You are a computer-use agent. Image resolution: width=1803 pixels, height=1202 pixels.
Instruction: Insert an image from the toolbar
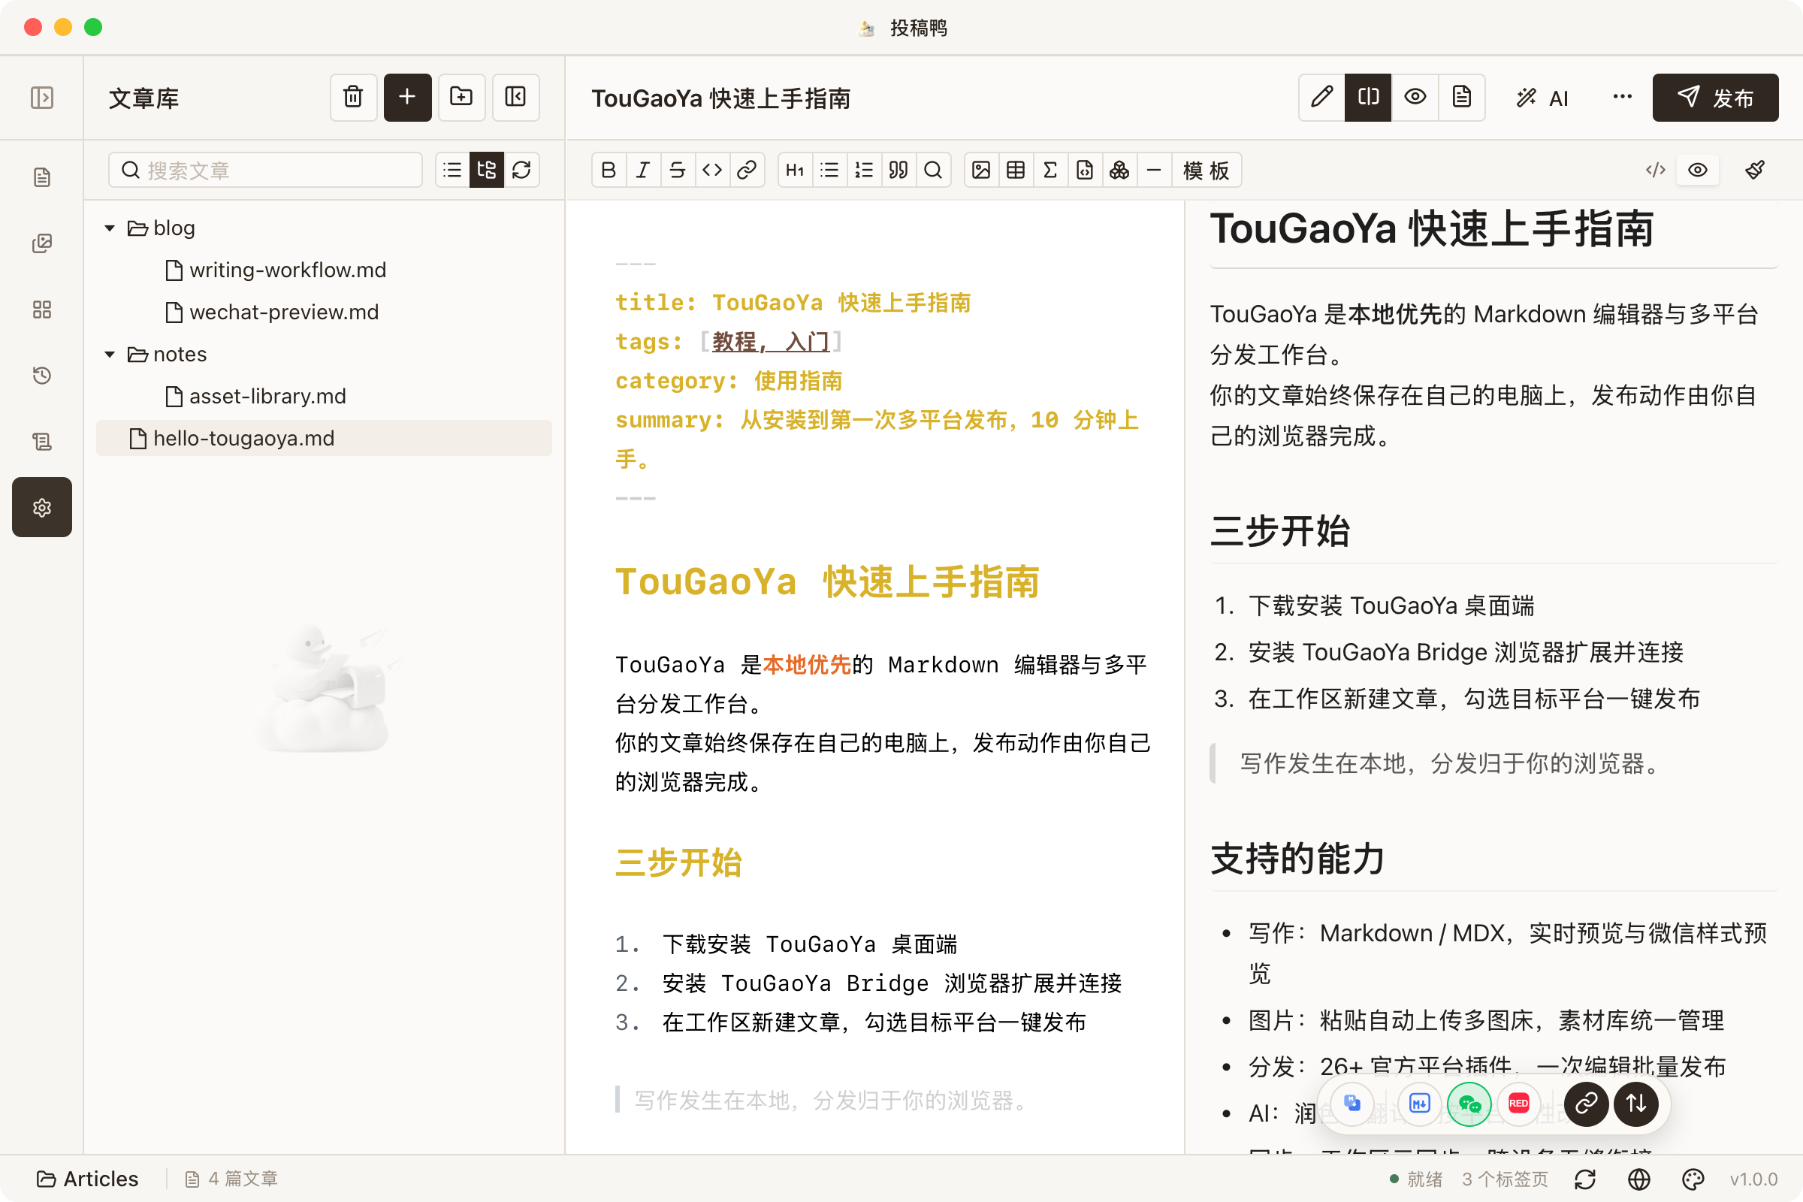pos(981,171)
